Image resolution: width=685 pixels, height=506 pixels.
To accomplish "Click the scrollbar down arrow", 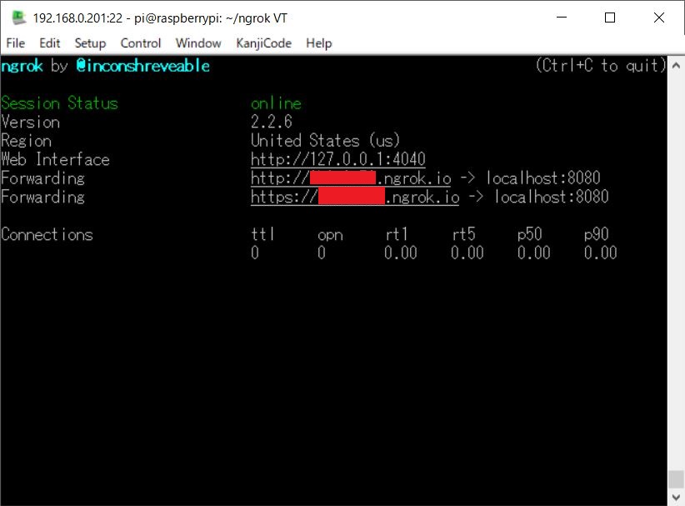I will tap(676, 497).
